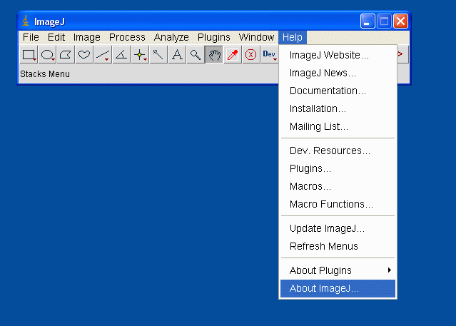Viewport: 456px width, 326px height.
Task: Choose ImageJ News... menu entry
Action: 338,73
